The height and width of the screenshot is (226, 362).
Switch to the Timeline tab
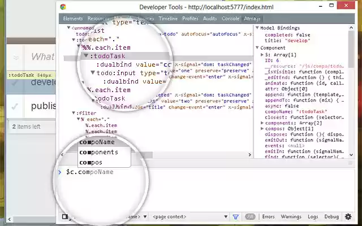168,19
